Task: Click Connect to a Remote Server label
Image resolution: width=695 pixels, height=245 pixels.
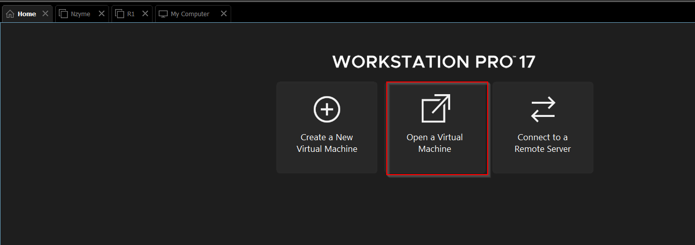Action: [x=543, y=143]
